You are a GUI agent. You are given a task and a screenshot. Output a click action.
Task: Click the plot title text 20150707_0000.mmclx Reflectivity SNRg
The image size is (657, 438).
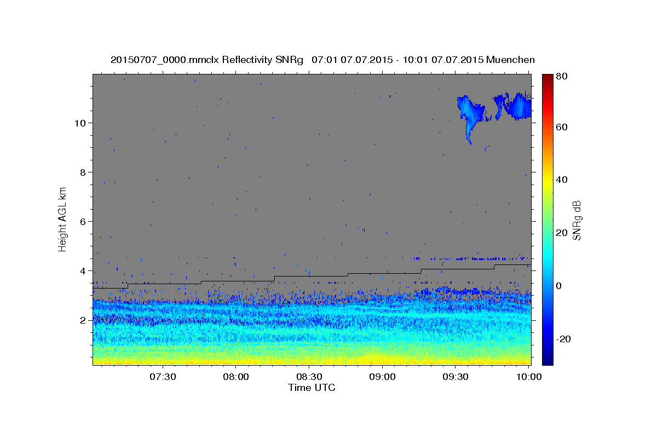tap(207, 60)
